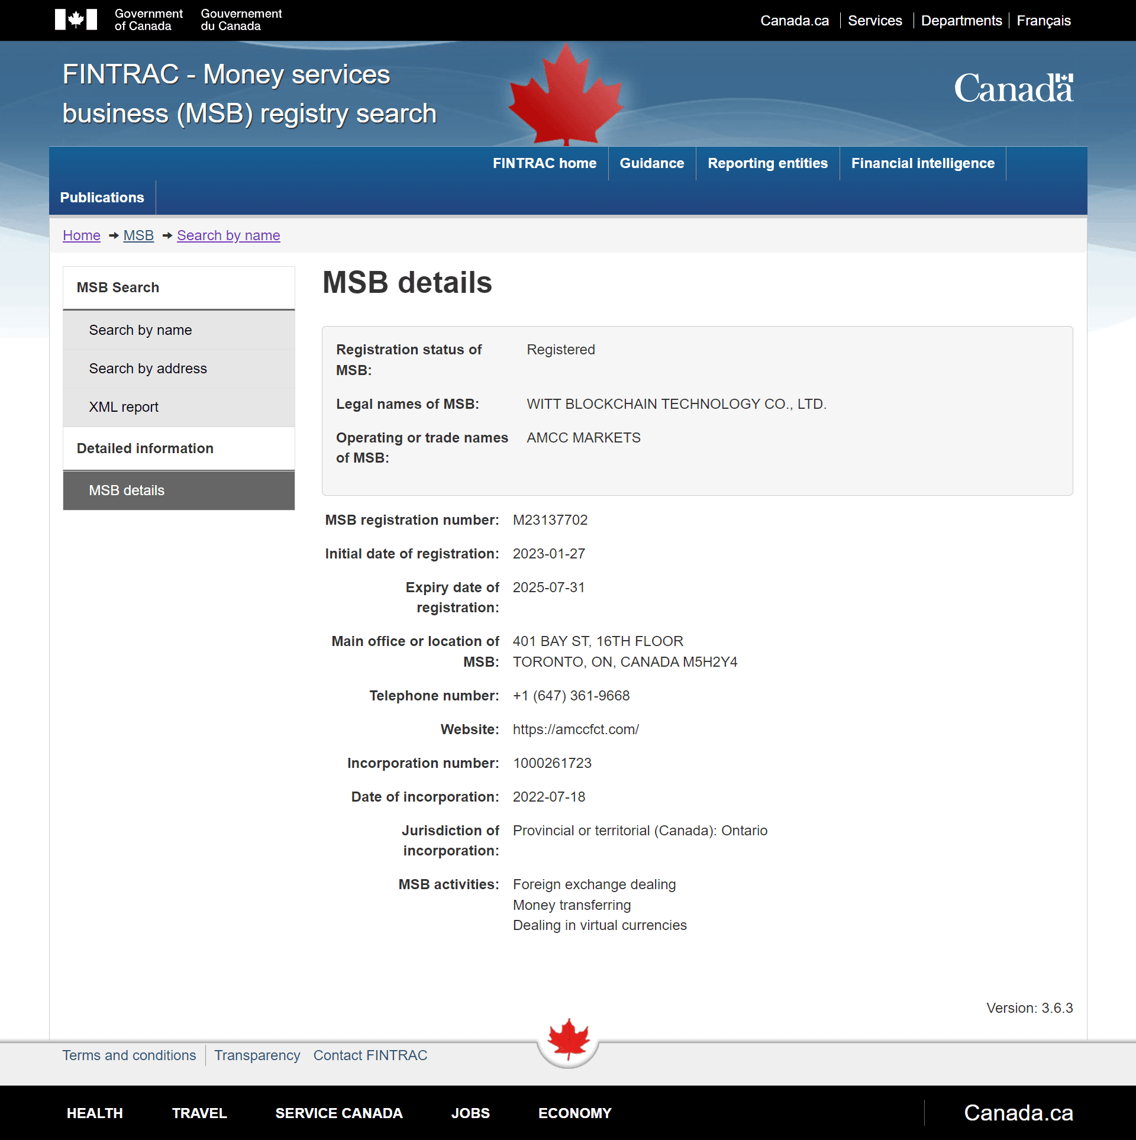The image size is (1136, 1140).
Task: Open the Transparency footer link
Action: 257,1055
